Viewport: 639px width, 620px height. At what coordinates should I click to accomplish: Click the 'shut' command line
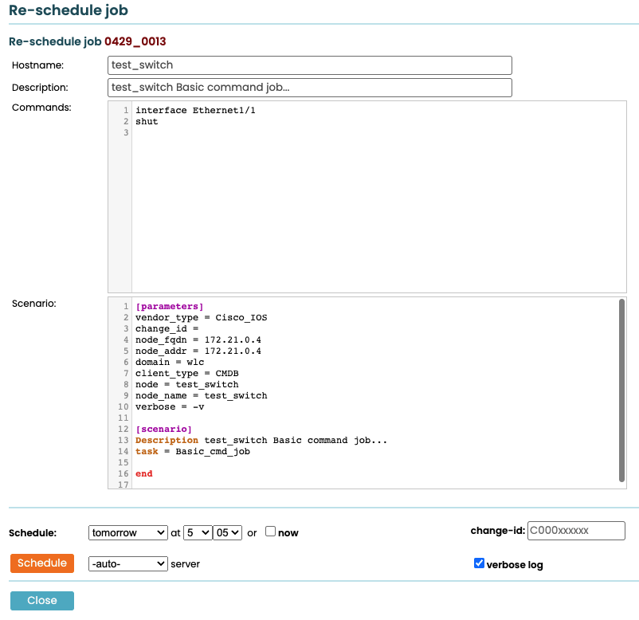click(147, 122)
